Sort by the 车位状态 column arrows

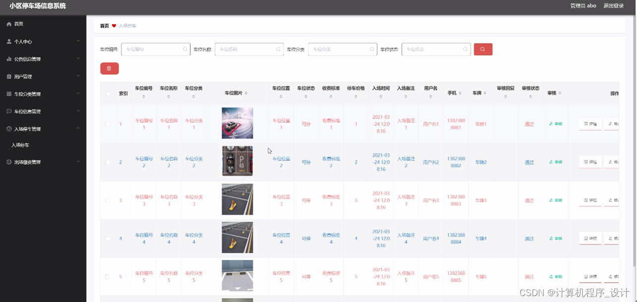click(306, 97)
